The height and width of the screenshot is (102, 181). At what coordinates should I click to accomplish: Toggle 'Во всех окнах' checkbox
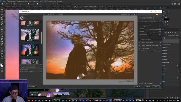pos(29,4)
